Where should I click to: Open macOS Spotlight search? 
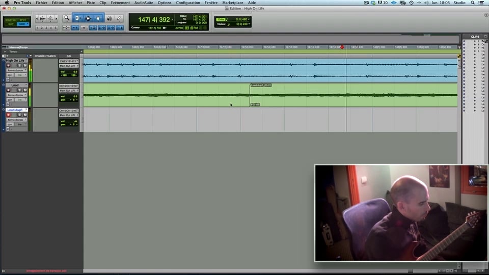click(473, 3)
